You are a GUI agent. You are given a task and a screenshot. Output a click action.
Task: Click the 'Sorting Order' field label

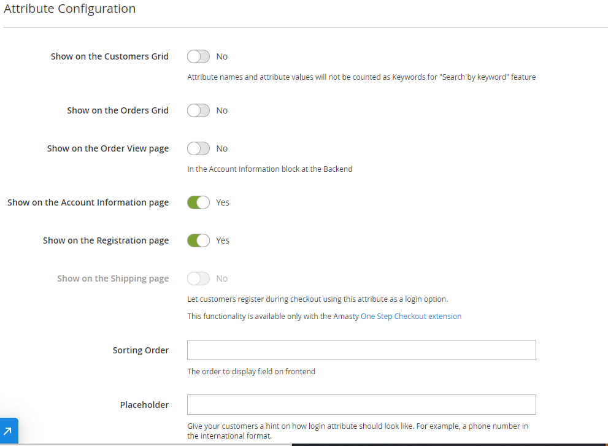[140, 350]
